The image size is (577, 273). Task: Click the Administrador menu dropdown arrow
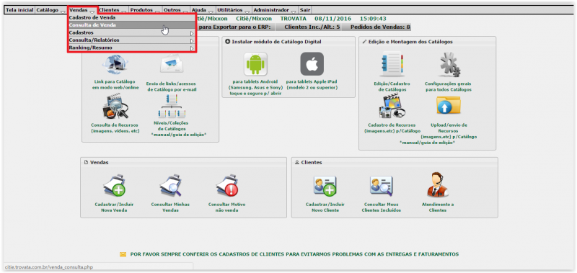point(294,12)
